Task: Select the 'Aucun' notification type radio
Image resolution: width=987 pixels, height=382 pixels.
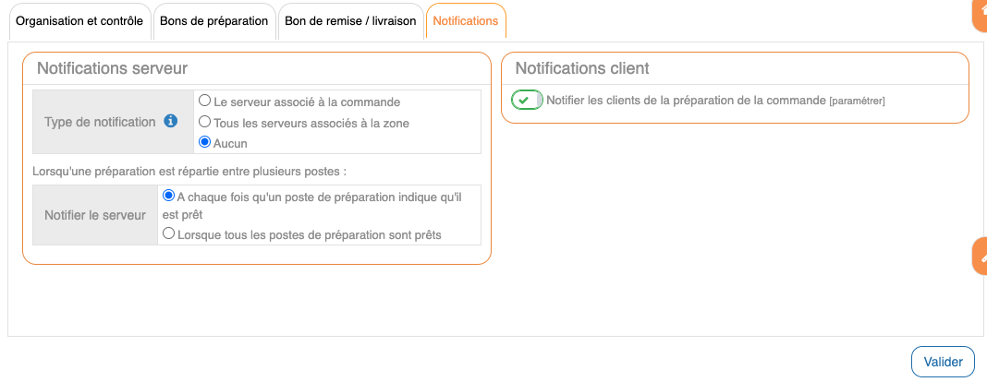Action: pyautogui.click(x=205, y=142)
